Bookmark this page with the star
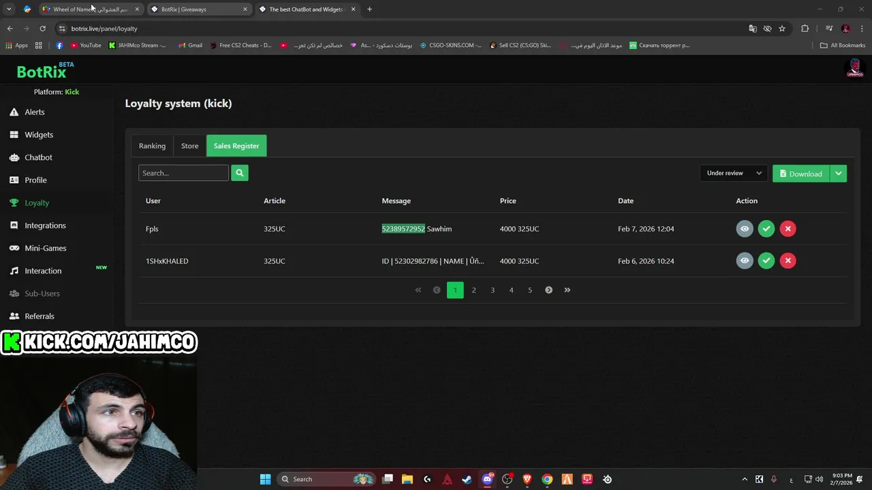 pos(782,29)
